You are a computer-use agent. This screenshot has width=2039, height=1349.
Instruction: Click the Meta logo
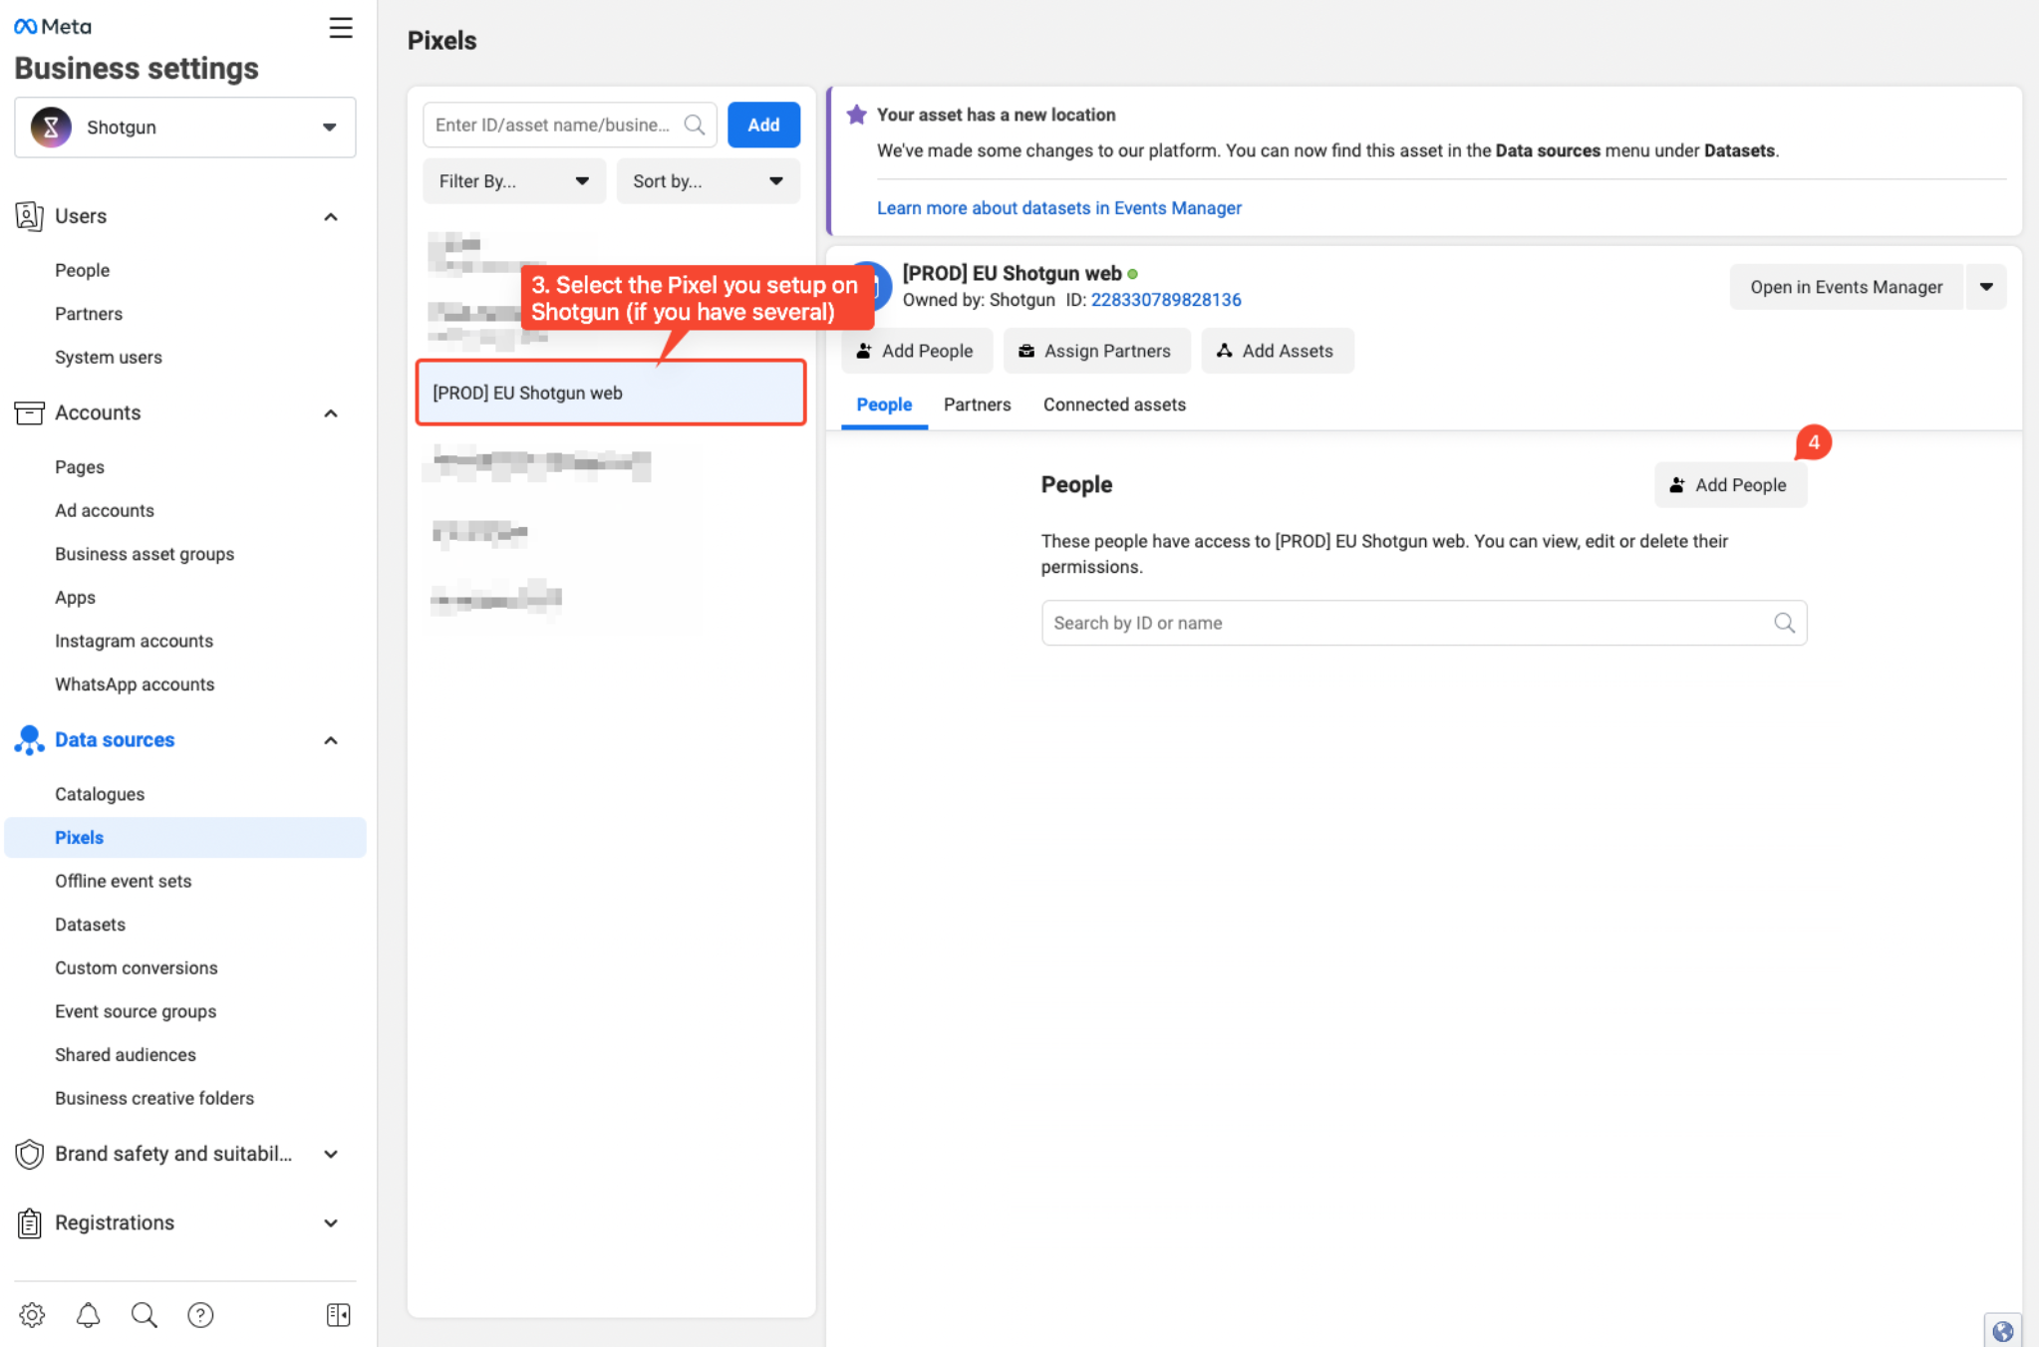coord(53,27)
